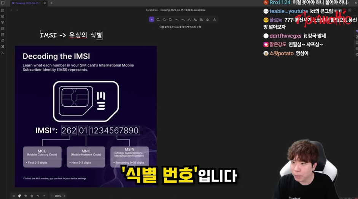Delete selection with trash icon
This screenshot has height=199, width=358.
tap(32, 196)
